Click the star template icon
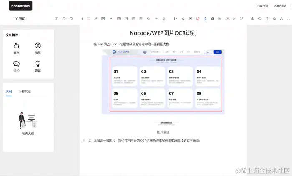 pyautogui.click(x=274, y=19)
